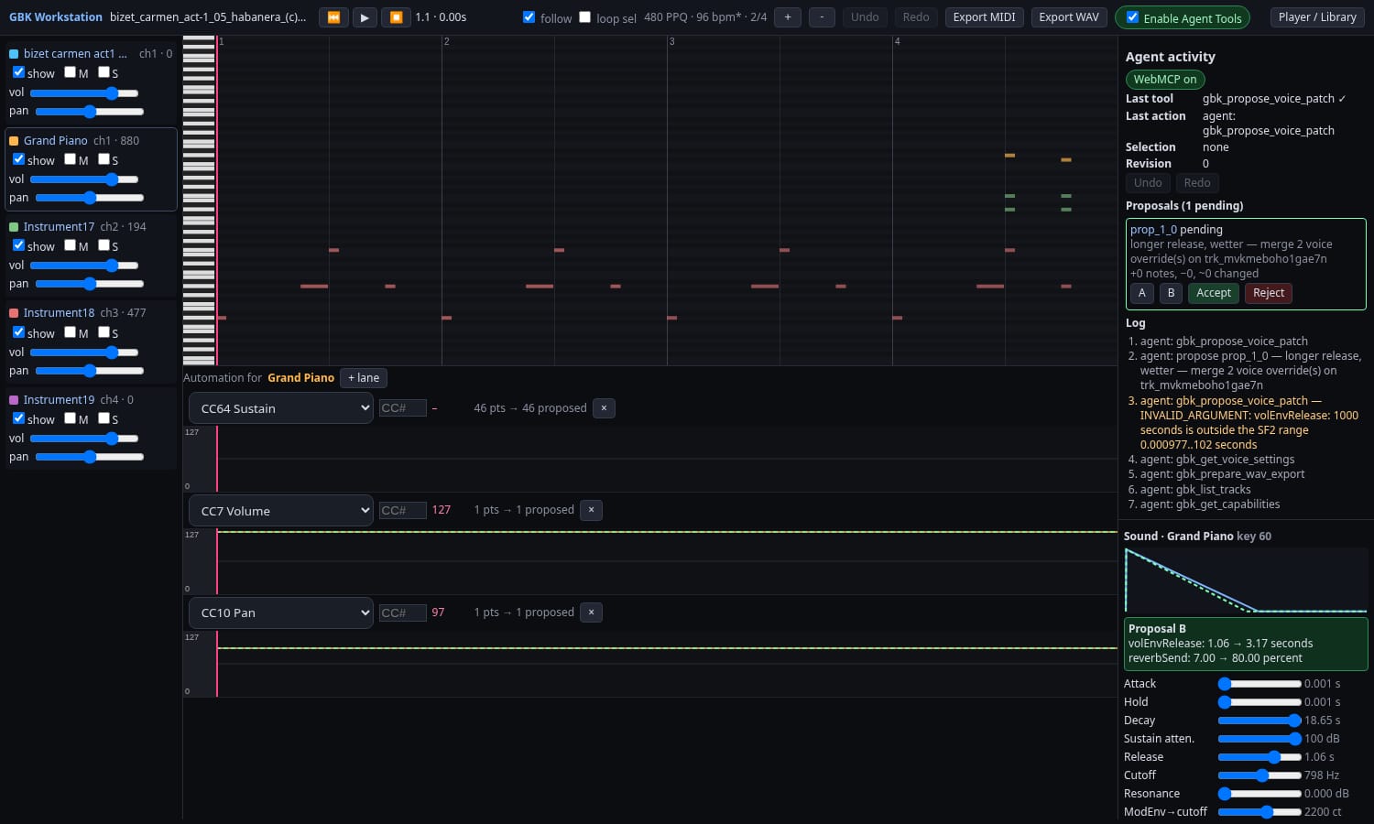Screen dimensions: 1374x824
Task: Click the Instrument18 red track color swatch
Action: click(x=14, y=313)
